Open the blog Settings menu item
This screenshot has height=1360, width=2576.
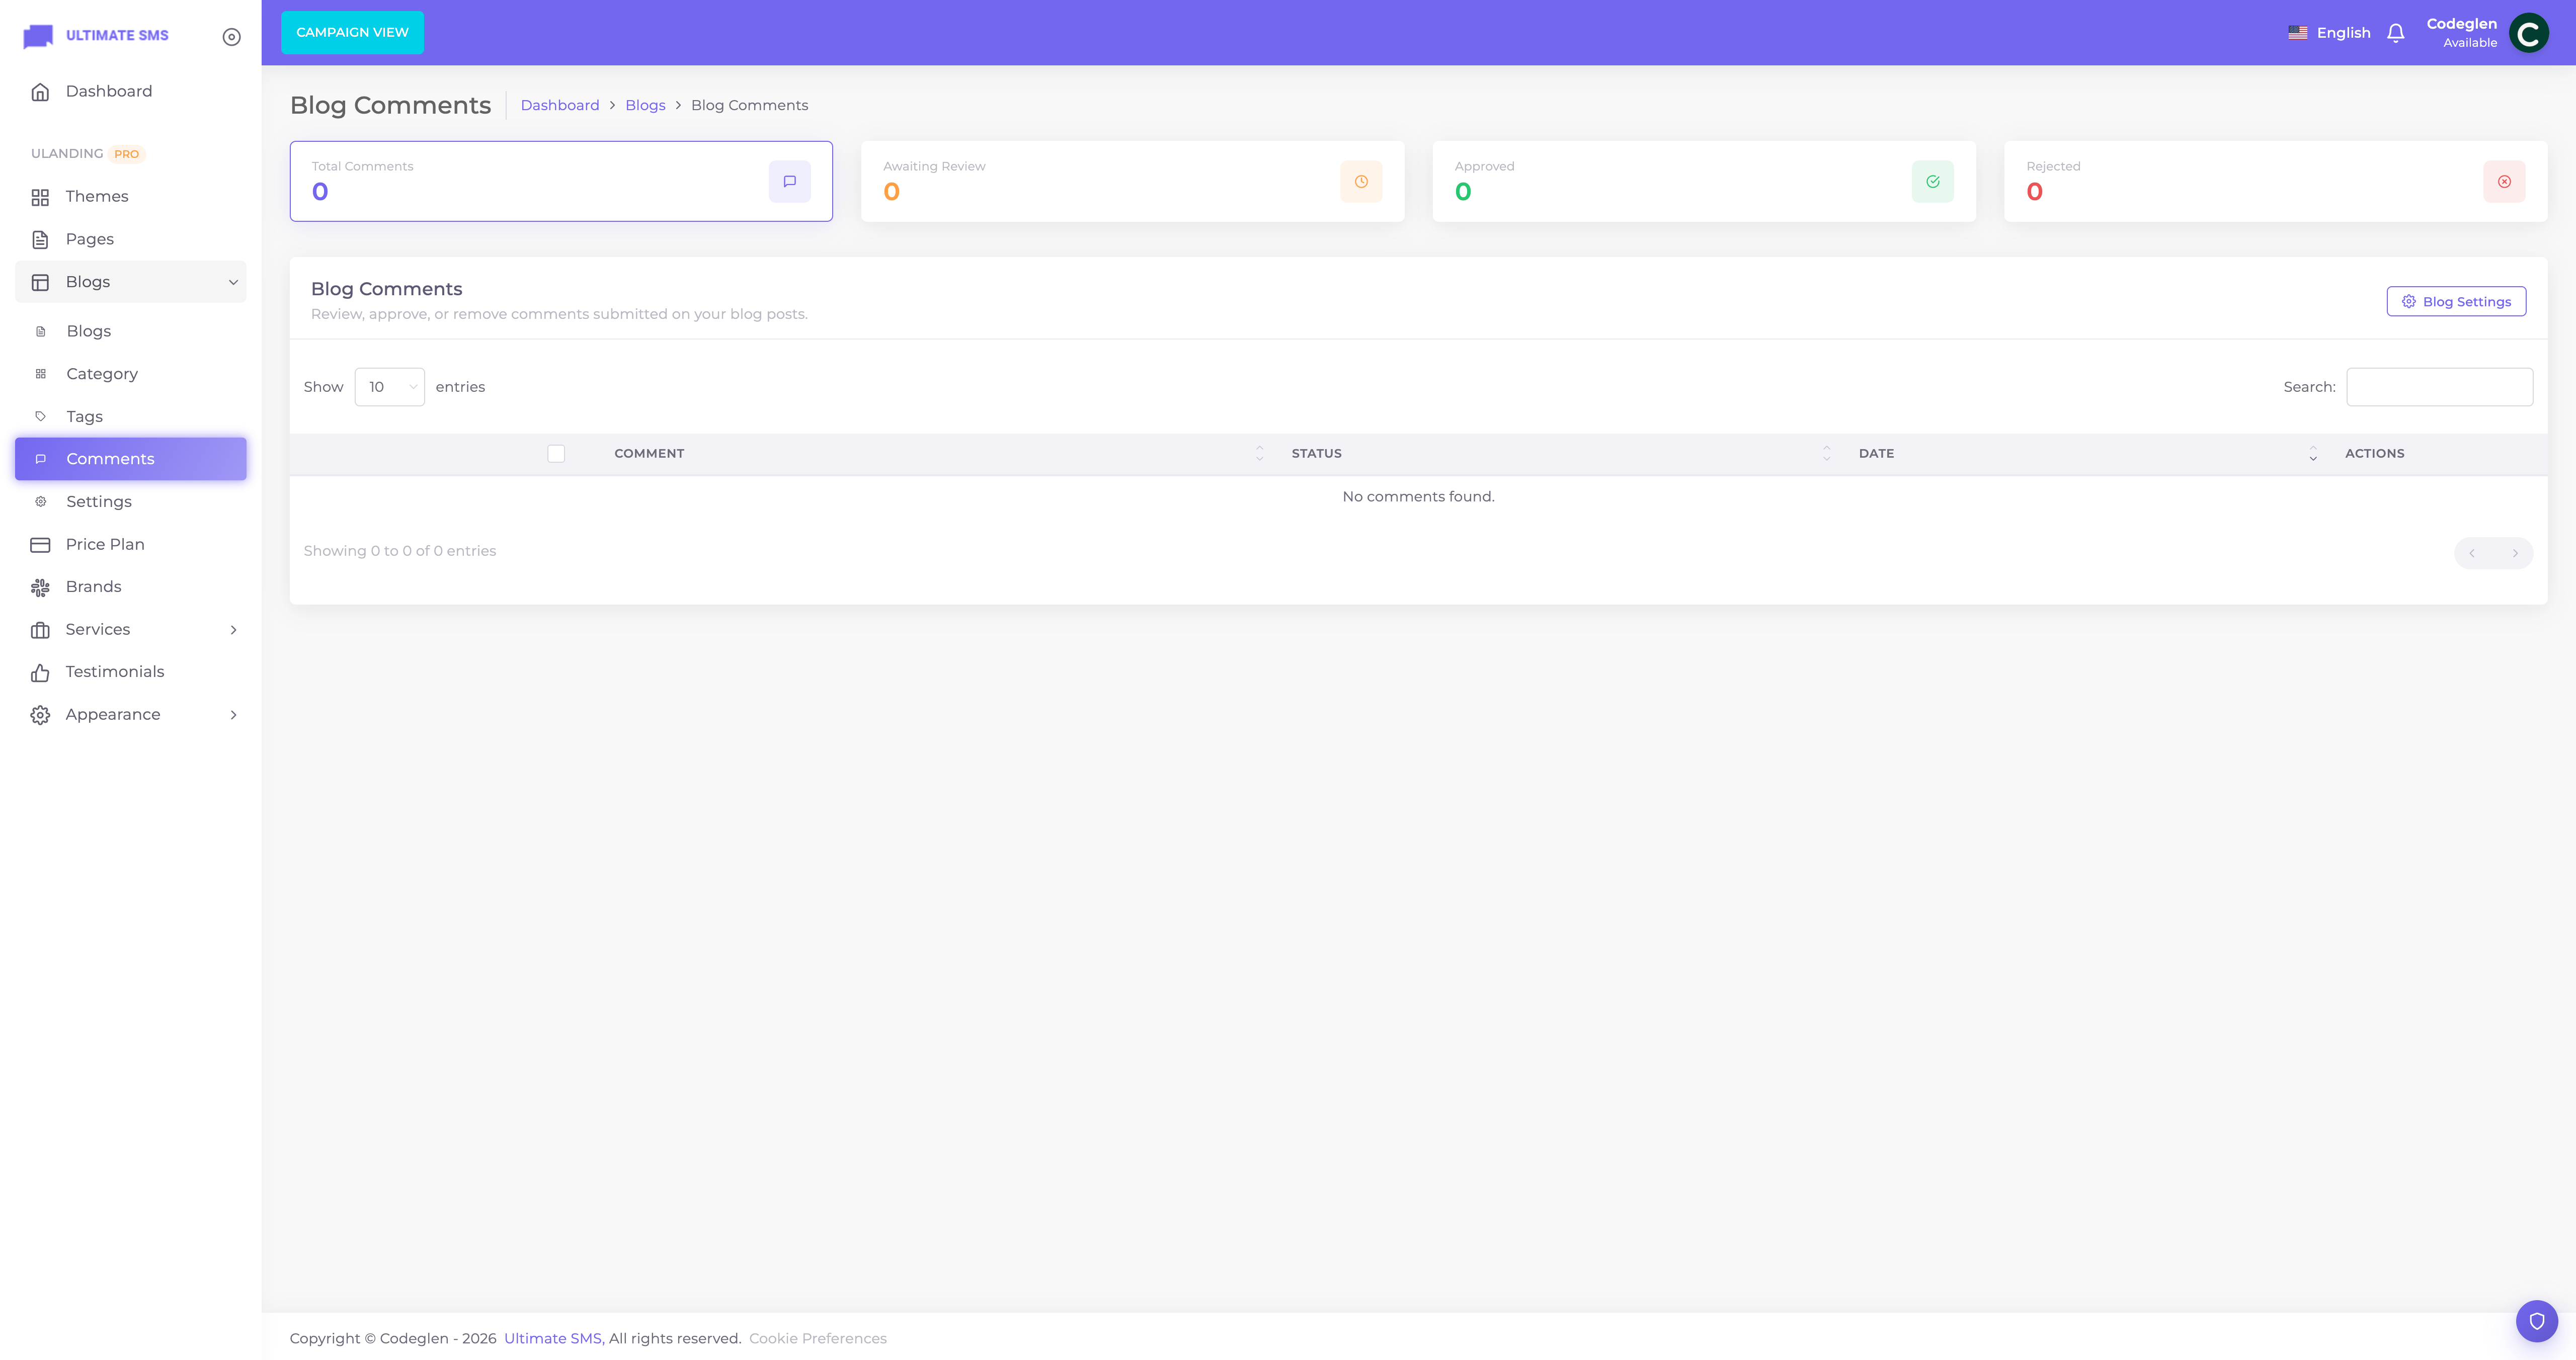[131, 502]
